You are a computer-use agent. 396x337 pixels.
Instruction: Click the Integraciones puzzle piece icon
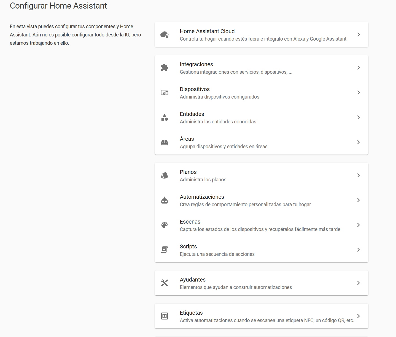(165, 68)
